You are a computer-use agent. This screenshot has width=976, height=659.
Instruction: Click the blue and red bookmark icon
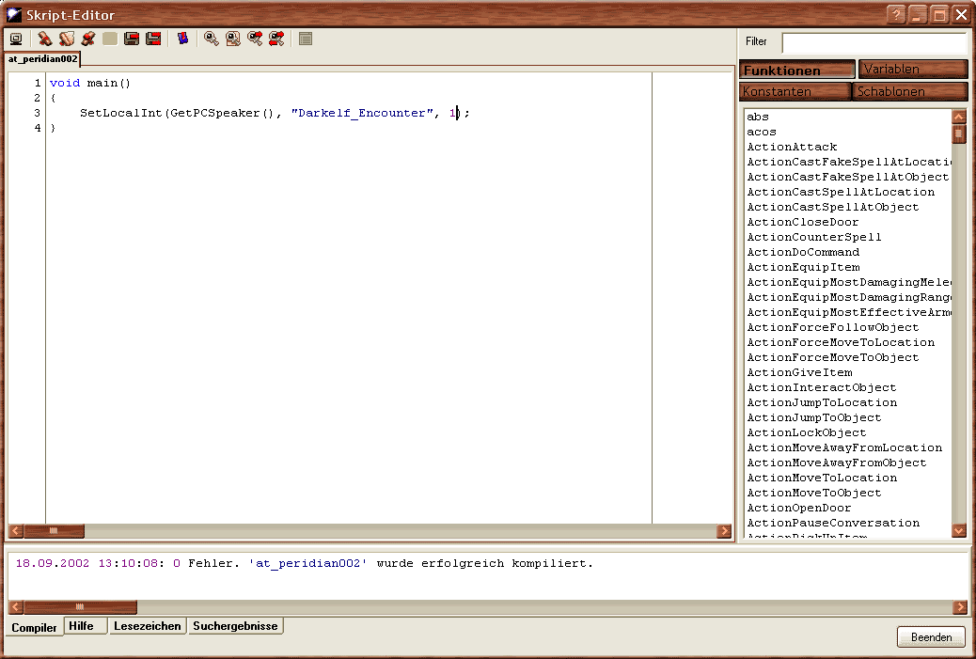click(x=182, y=39)
